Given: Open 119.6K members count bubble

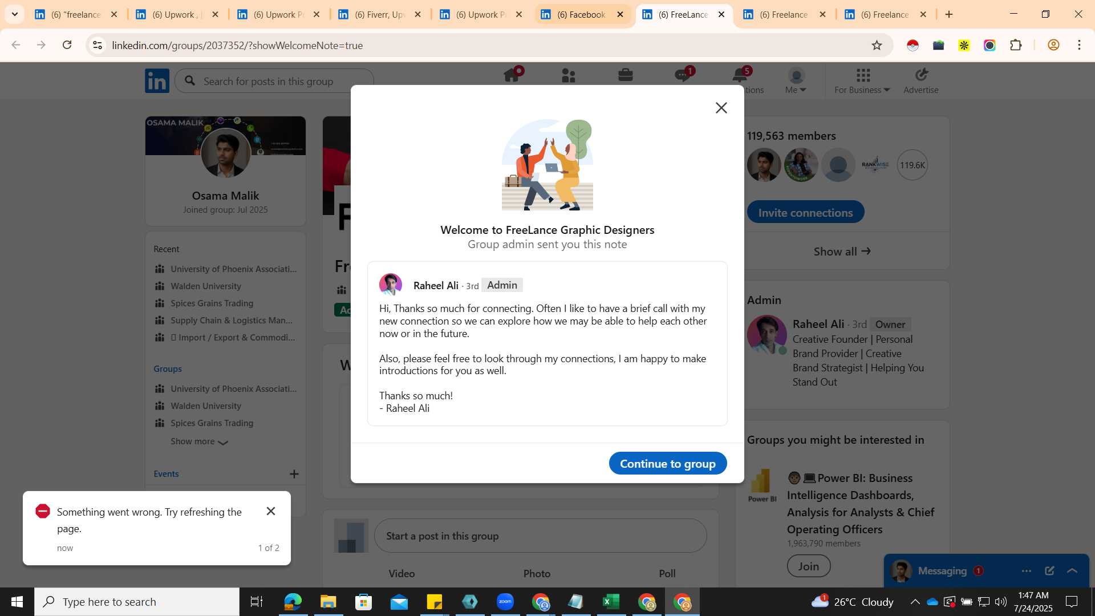Looking at the screenshot, I should point(912,165).
